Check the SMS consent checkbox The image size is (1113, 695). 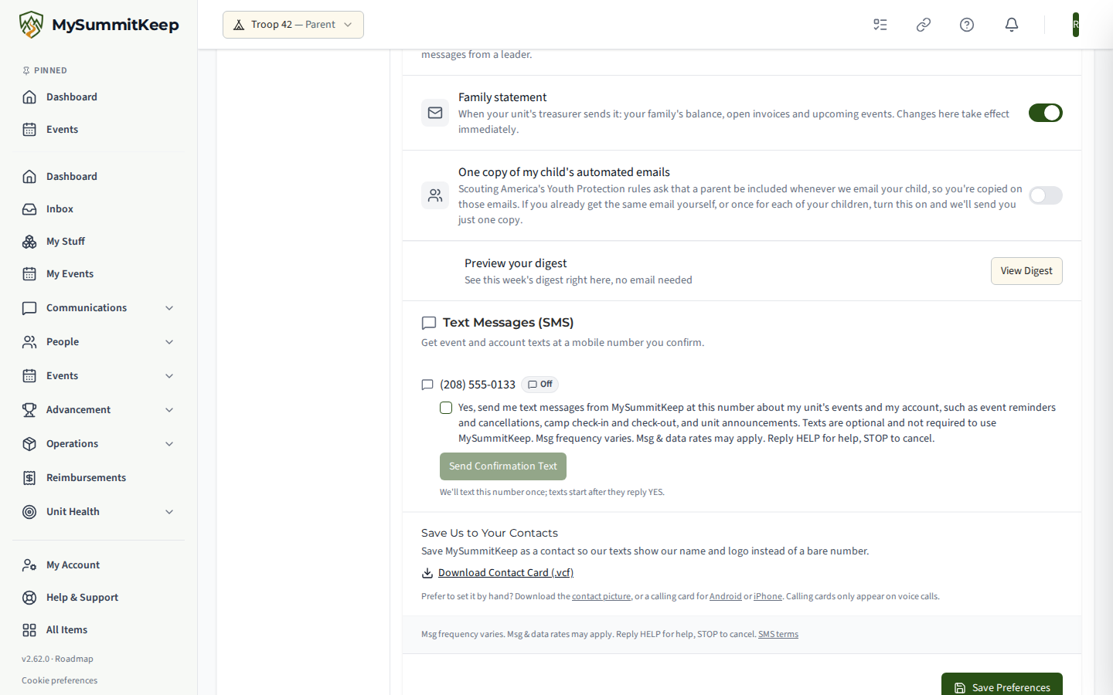446,408
